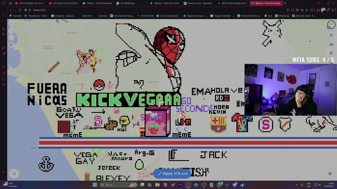This screenshot has height=189, width=337.
Task: Go back to the previous page
Action: click(x=11, y=10)
